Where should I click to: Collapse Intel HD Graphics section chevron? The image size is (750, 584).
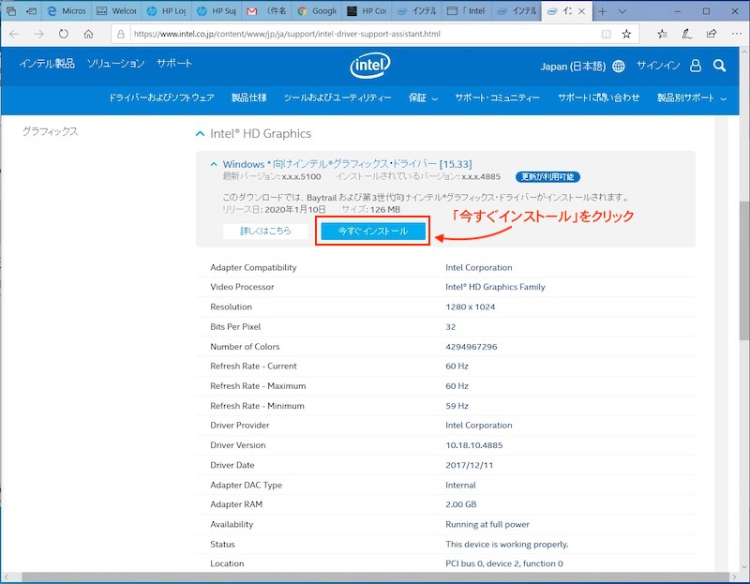tap(201, 134)
